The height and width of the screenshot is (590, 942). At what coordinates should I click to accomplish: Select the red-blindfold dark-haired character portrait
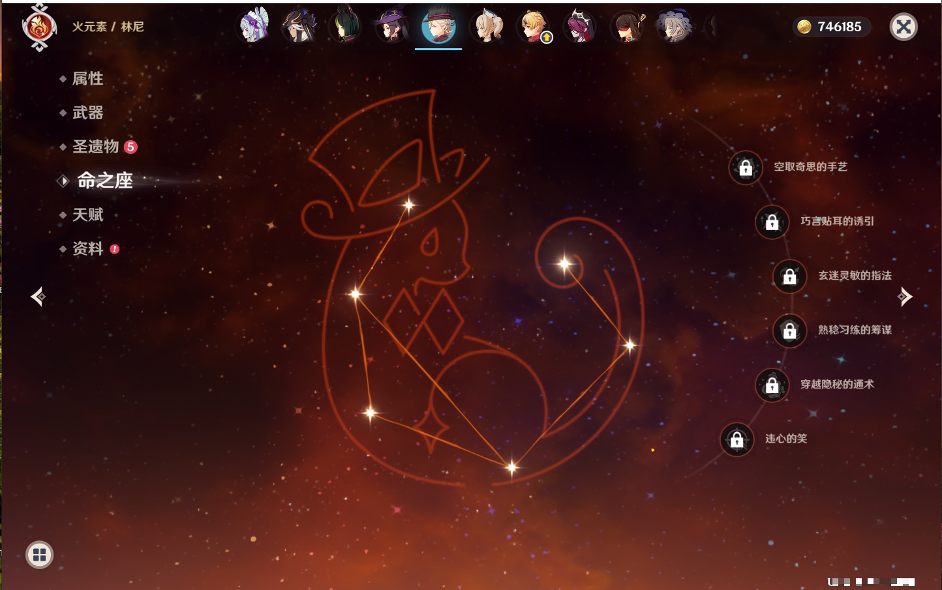coord(628,26)
